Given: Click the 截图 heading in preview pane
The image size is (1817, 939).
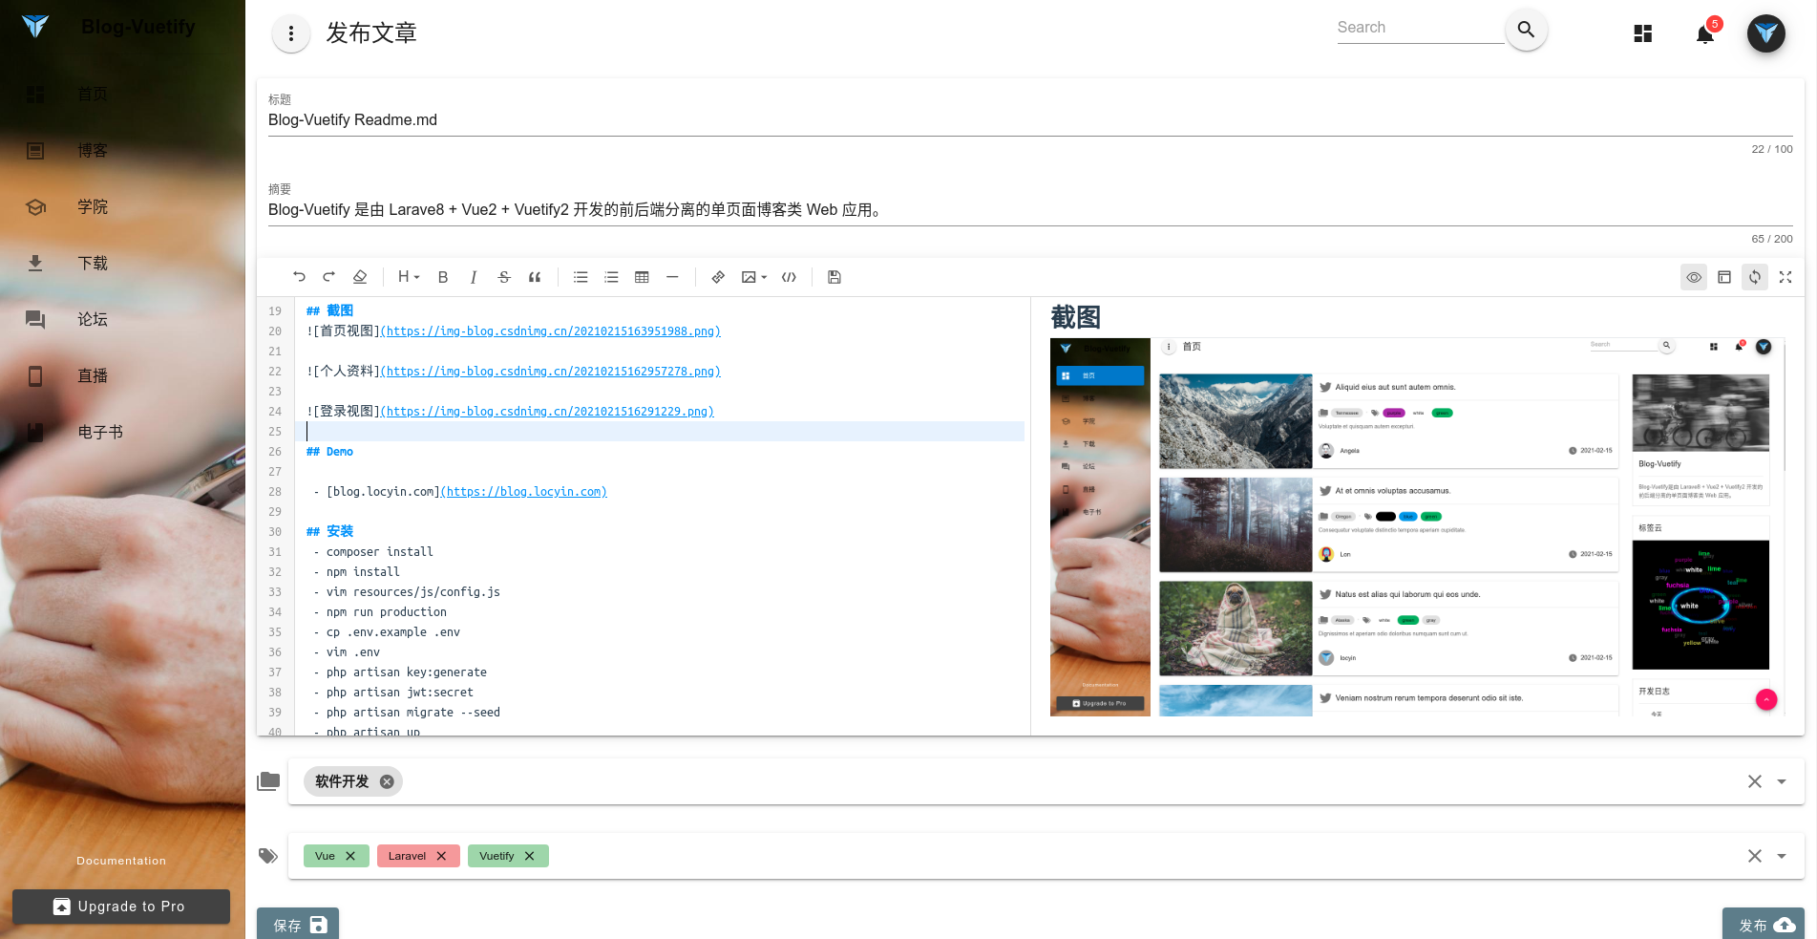Looking at the screenshot, I should point(1076,317).
